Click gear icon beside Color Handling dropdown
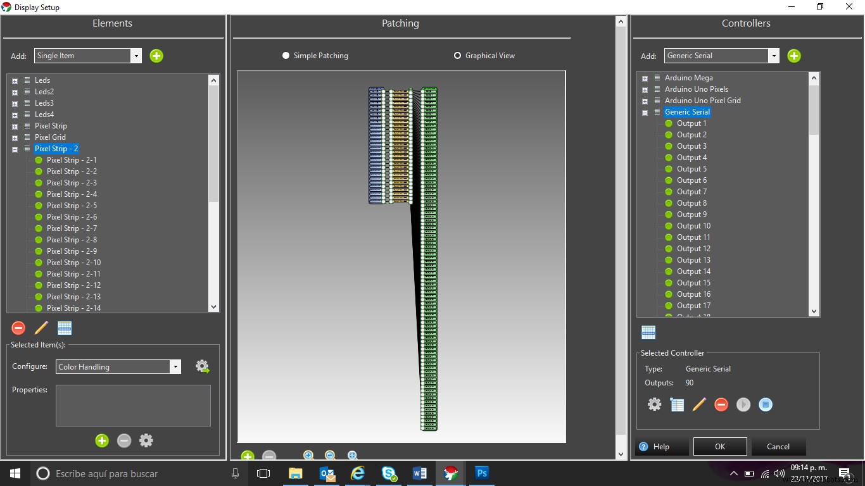This screenshot has height=486, width=865. (202, 366)
